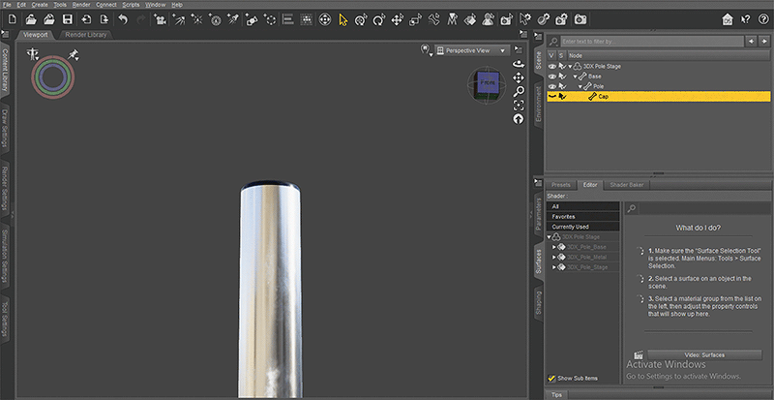Switch to the Presets tab
This screenshot has width=774, height=400.
561,185
